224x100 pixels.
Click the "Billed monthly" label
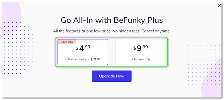coord(141,59)
